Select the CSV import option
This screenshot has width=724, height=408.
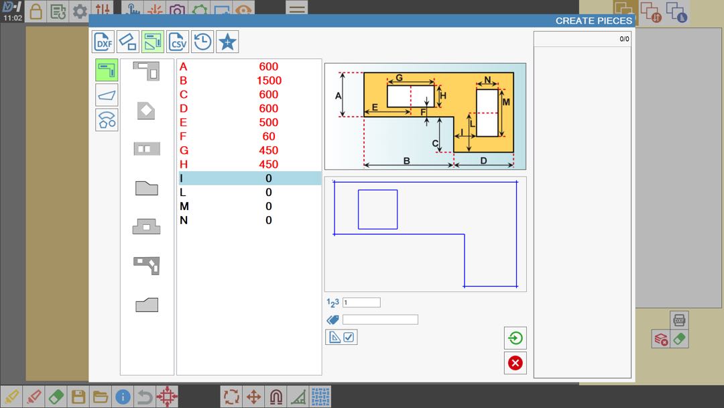(178, 42)
